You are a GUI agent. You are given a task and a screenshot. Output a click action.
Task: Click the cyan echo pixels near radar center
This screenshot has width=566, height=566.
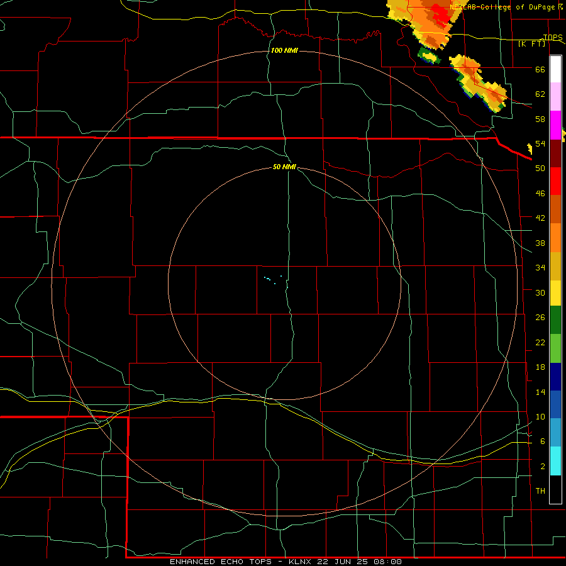[x=272, y=280]
